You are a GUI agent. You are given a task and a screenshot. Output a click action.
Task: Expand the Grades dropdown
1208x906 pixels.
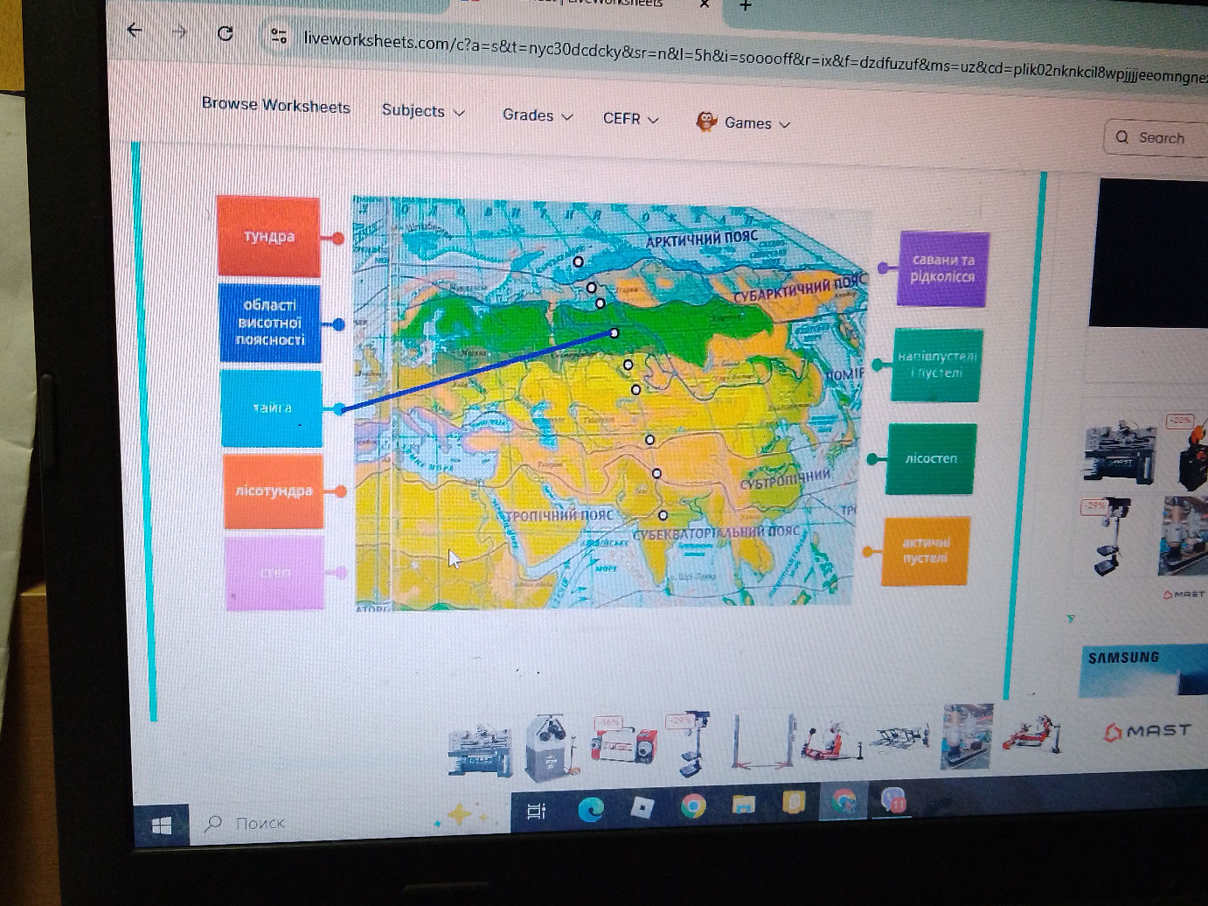537,115
